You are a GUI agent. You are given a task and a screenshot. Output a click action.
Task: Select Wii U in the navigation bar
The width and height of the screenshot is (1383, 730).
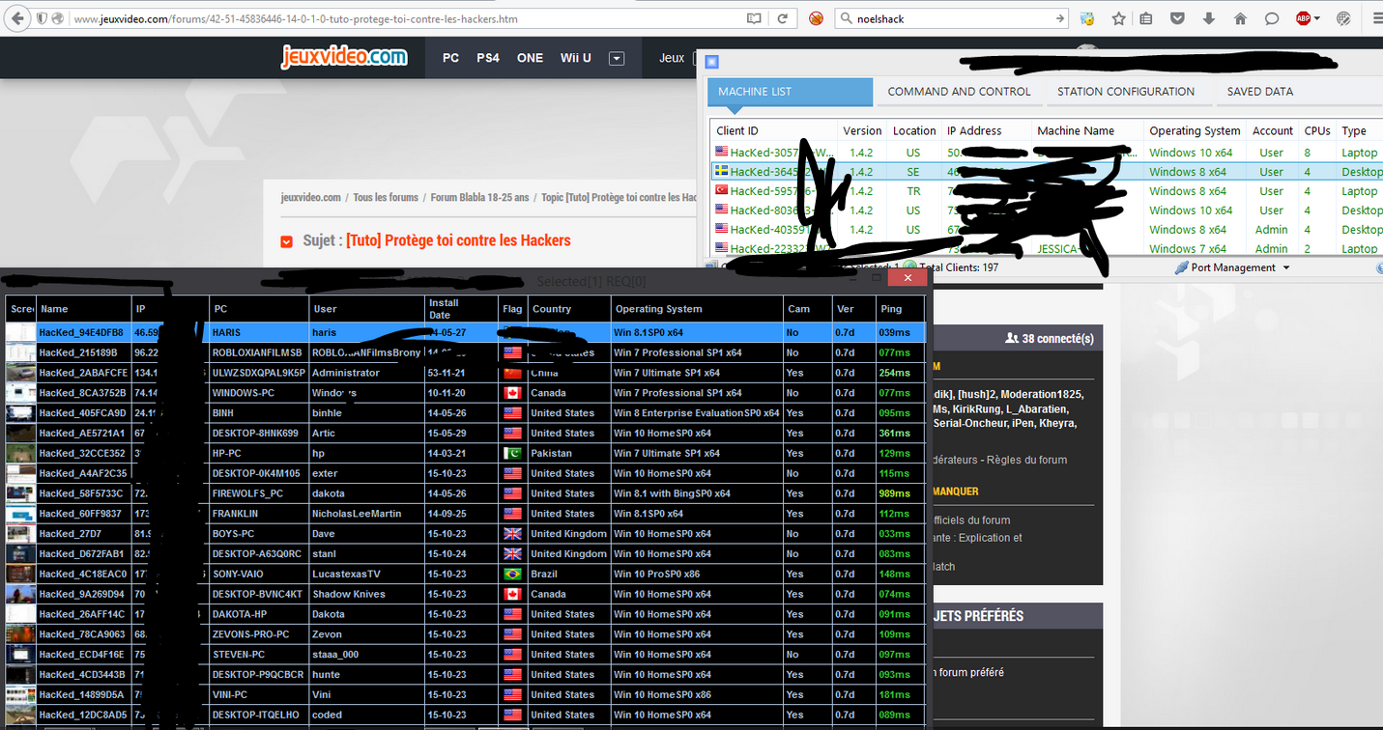tap(576, 58)
